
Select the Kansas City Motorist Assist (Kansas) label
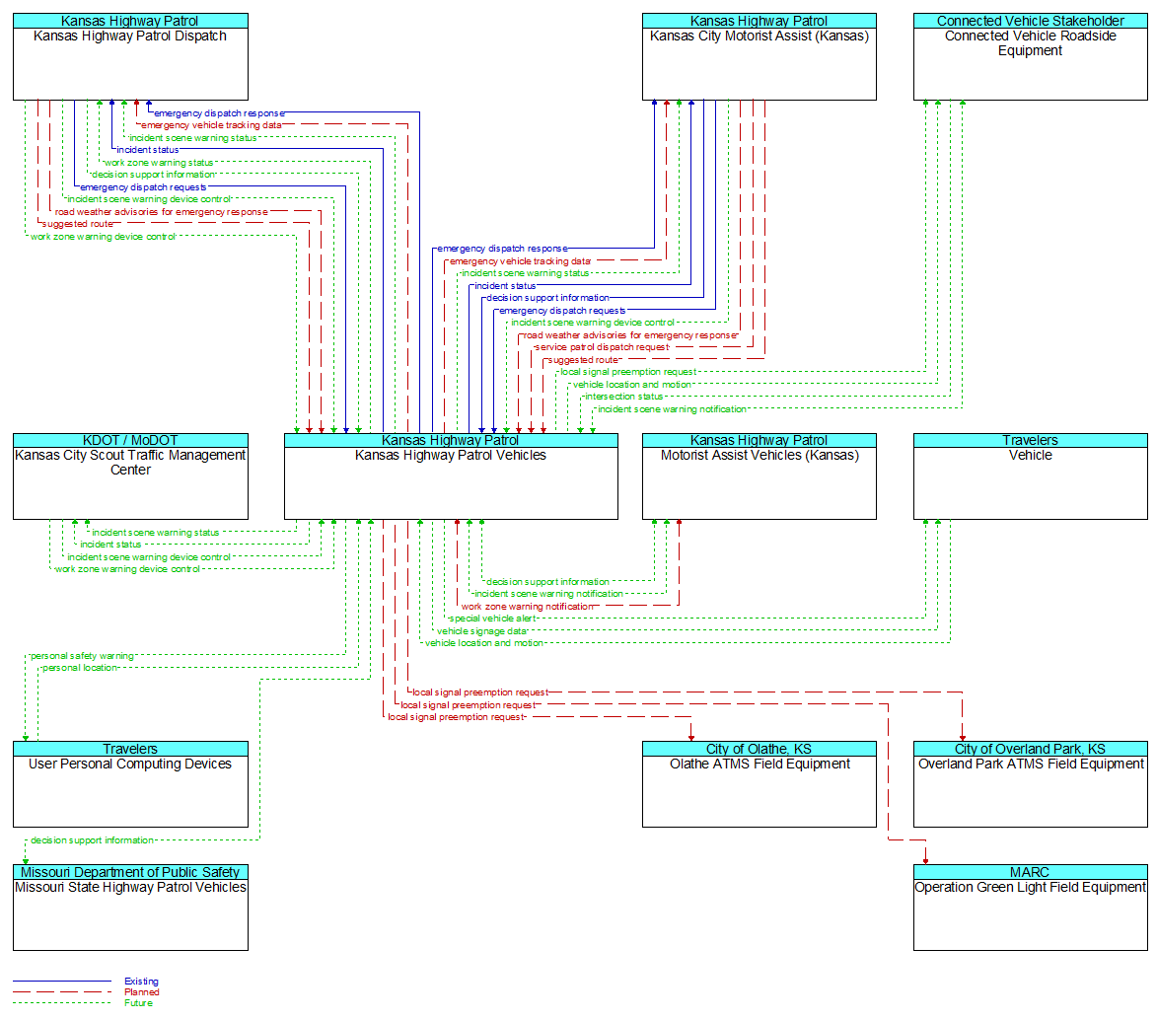(759, 36)
